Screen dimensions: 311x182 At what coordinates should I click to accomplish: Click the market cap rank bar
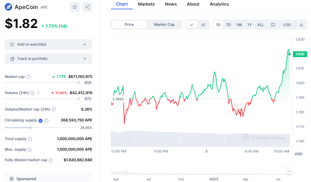pos(42,83)
